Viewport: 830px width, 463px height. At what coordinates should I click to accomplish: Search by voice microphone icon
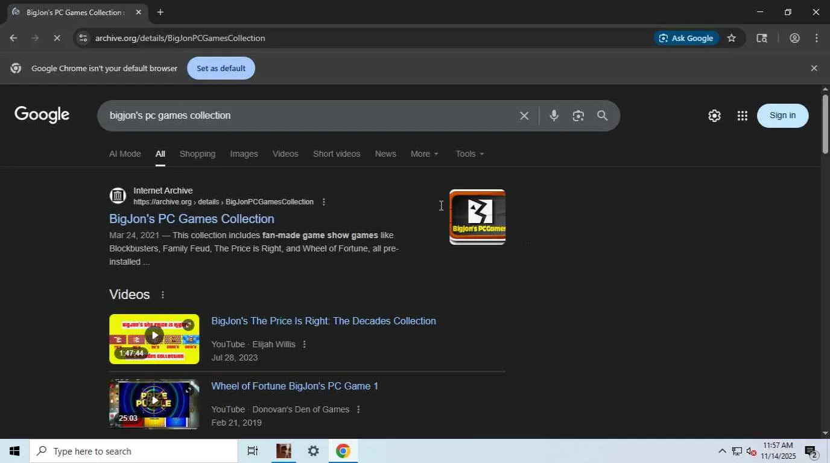coord(554,116)
